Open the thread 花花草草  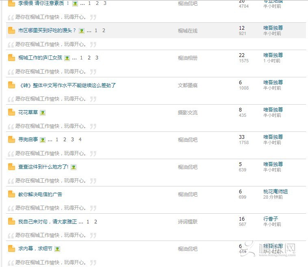pos(28,112)
